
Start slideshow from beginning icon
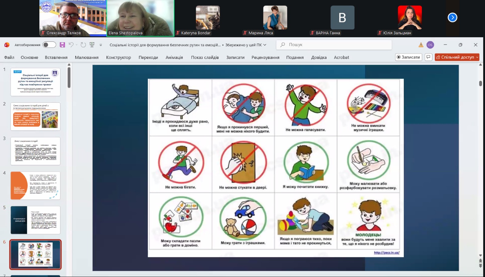92,45
